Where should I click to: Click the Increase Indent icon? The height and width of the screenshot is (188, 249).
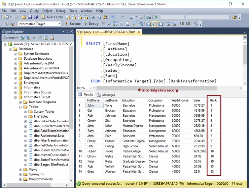188,24
